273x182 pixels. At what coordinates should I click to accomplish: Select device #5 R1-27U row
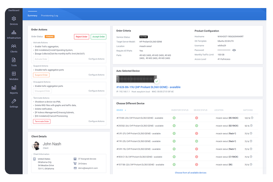[187, 134]
